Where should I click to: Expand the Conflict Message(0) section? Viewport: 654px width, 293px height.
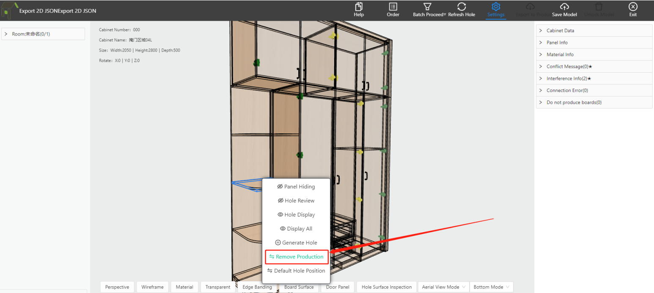594,67
